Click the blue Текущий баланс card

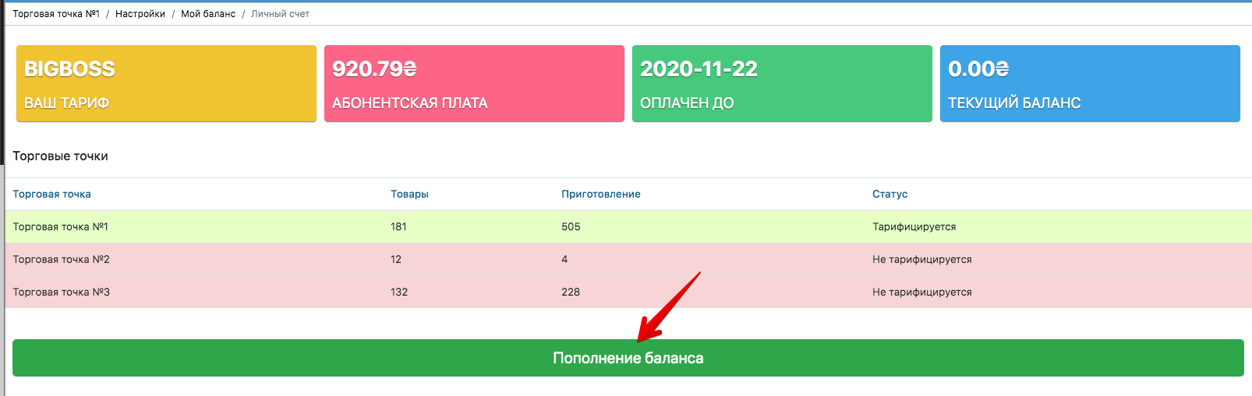click(x=1090, y=83)
